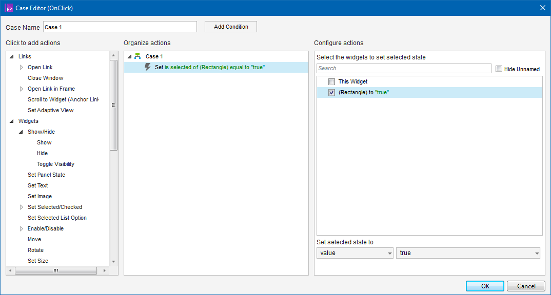Expand Set Selected/Checked options
This screenshot has height=295, width=551.
coord(22,207)
